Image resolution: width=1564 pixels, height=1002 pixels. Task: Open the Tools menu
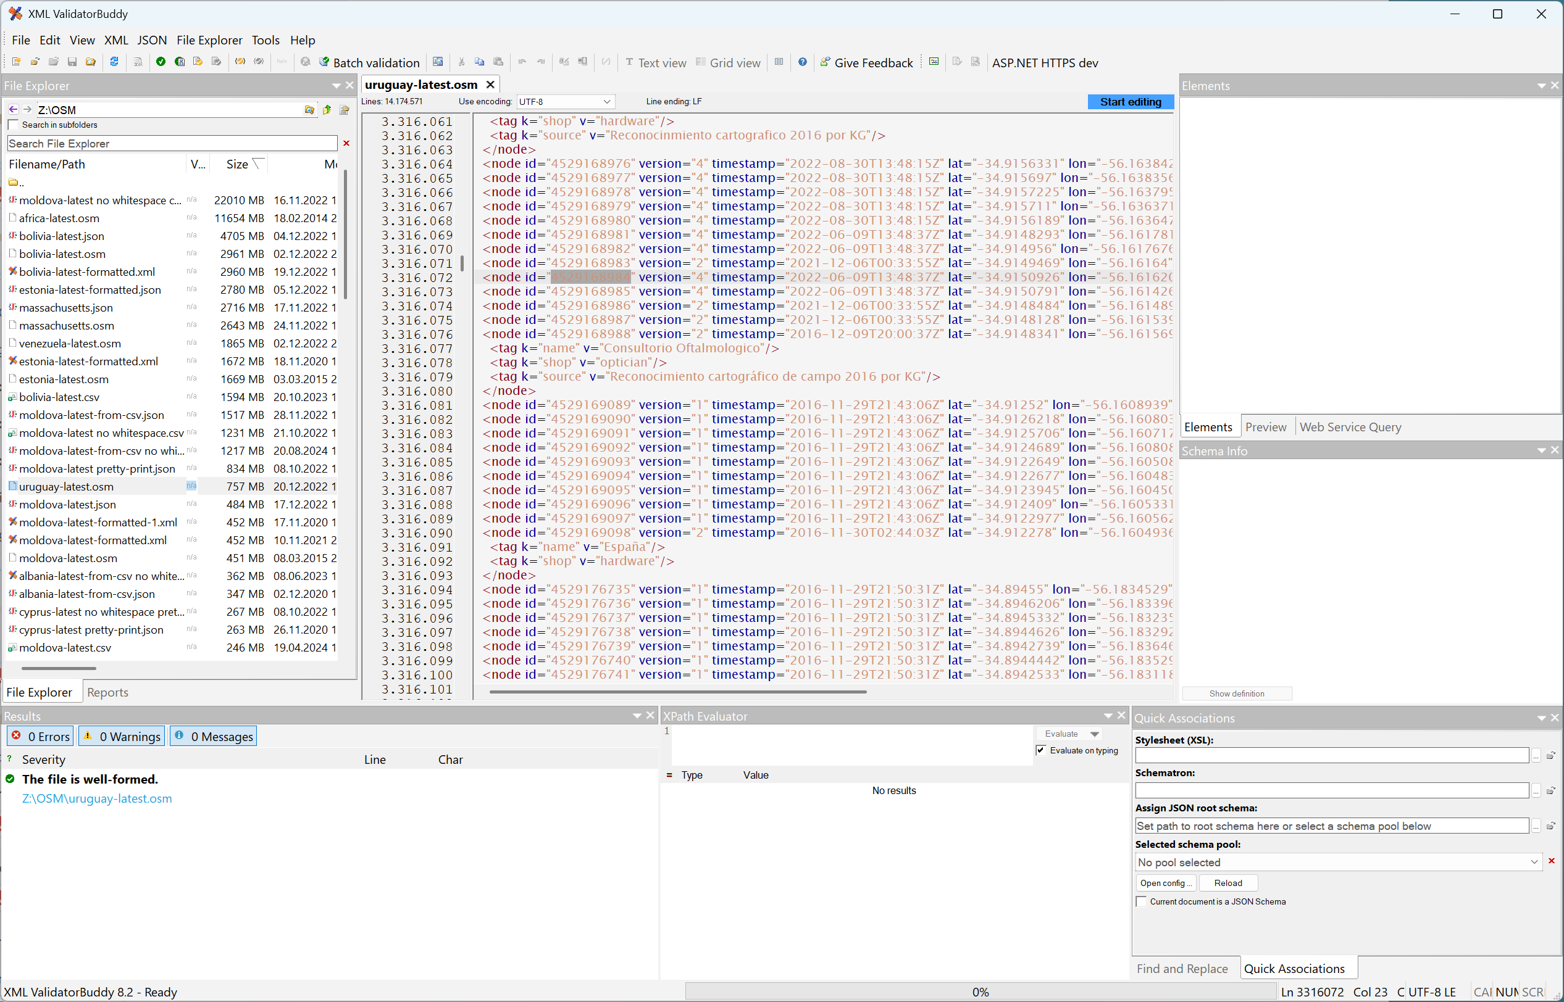pyautogui.click(x=265, y=39)
